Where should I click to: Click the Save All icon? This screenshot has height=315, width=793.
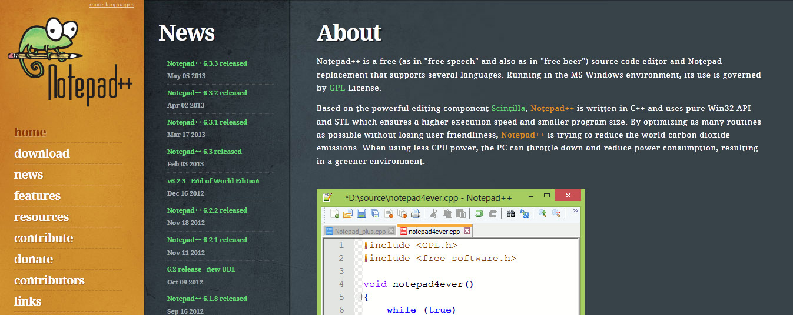click(x=375, y=213)
